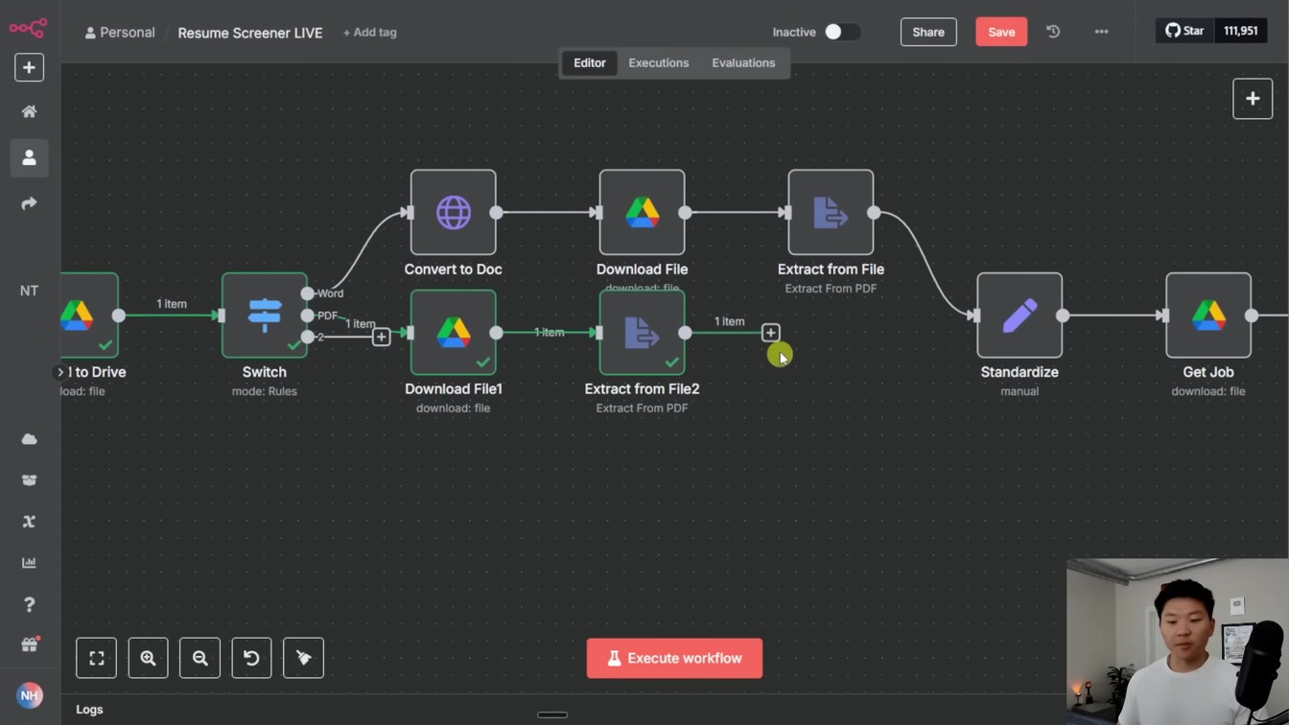
Task: Click the zoom in magnifier button
Action: point(149,658)
